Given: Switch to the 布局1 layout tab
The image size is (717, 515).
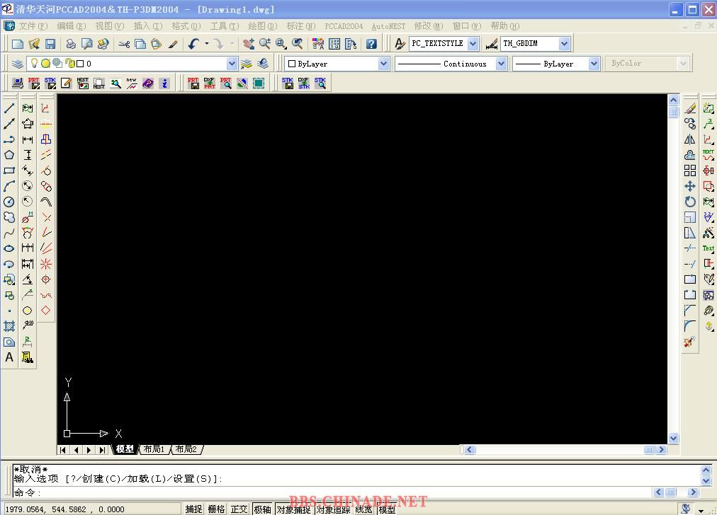Looking at the screenshot, I should click(x=154, y=449).
